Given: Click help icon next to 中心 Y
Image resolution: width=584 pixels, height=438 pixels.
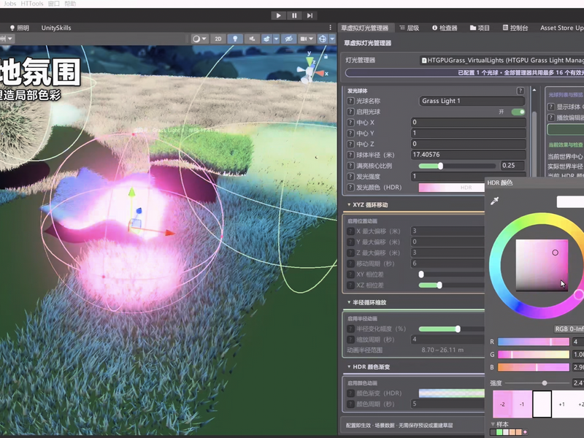Looking at the screenshot, I should pos(350,134).
